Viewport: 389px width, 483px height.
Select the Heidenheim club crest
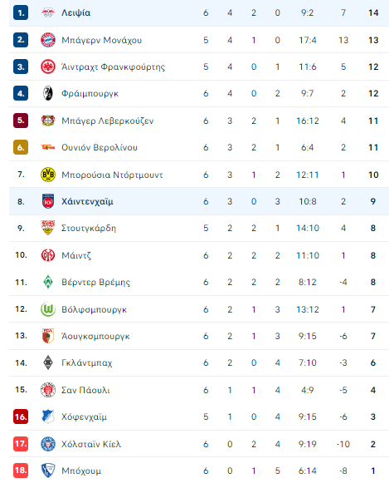48,201
